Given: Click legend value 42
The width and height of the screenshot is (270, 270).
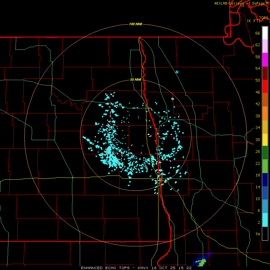Looking at the screenshot, I should (258, 104).
